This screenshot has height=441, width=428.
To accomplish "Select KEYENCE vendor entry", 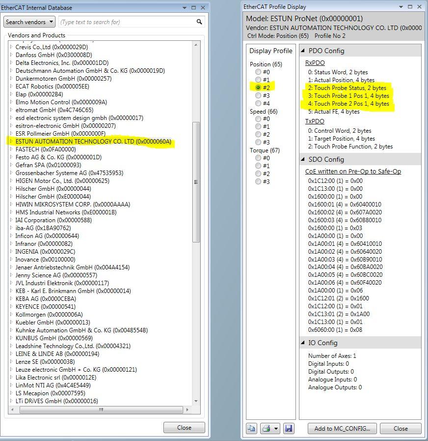I will point(46,307).
